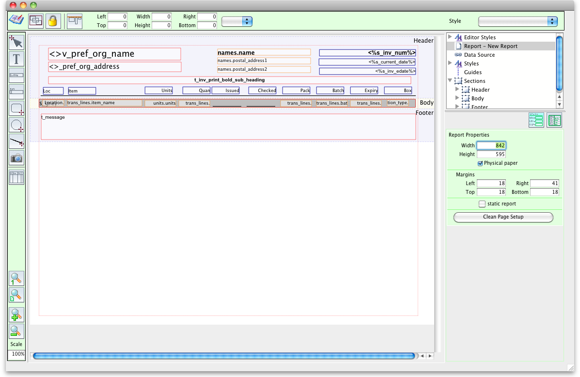Select the table grid tool
This screenshot has width=580, height=377.
(16, 177)
